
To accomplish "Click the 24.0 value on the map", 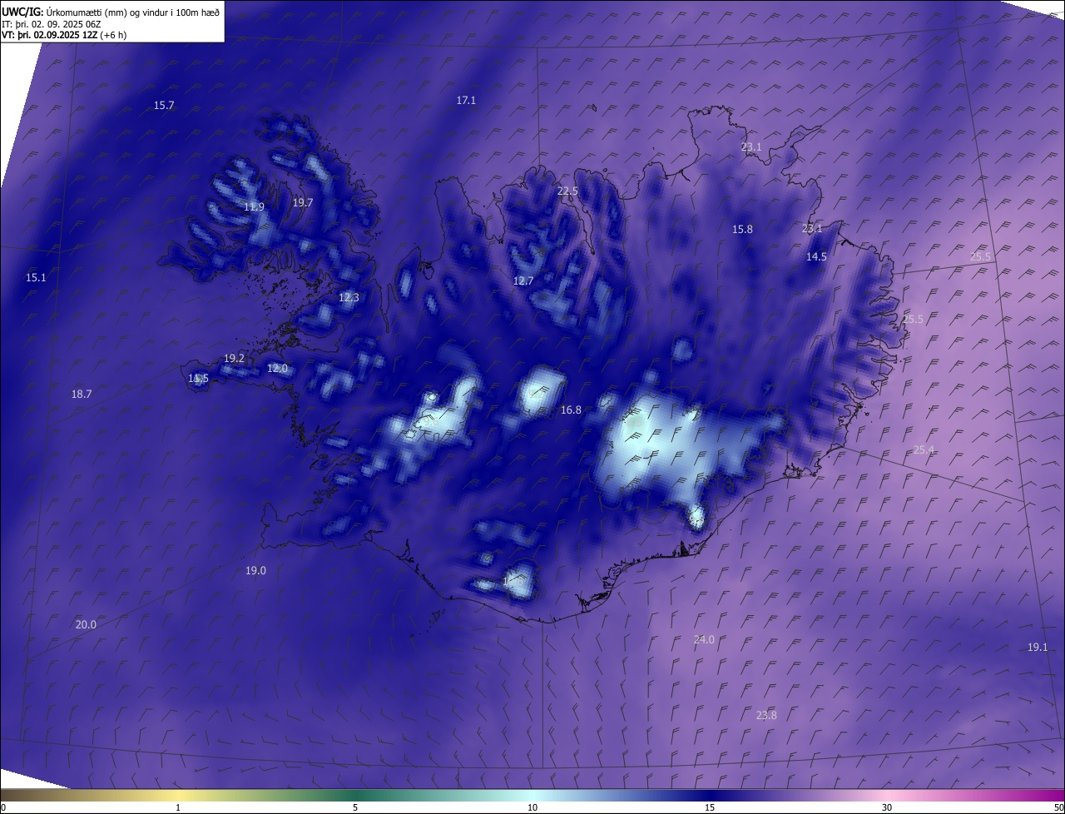I will [704, 639].
